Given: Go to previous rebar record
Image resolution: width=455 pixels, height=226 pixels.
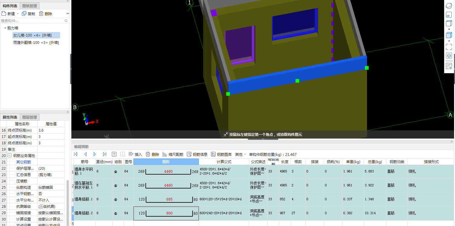Looking at the screenshot, I should click(86, 154).
